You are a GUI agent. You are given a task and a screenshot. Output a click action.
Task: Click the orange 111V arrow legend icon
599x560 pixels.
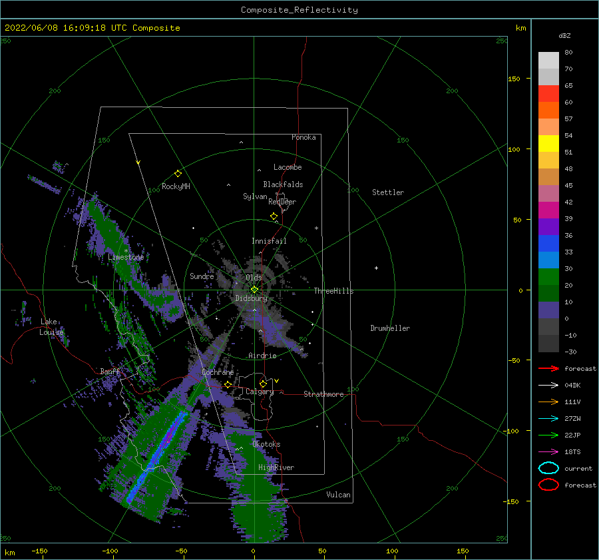[548, 402]
